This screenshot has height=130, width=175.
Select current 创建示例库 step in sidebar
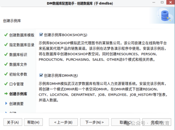click(18, 94)
